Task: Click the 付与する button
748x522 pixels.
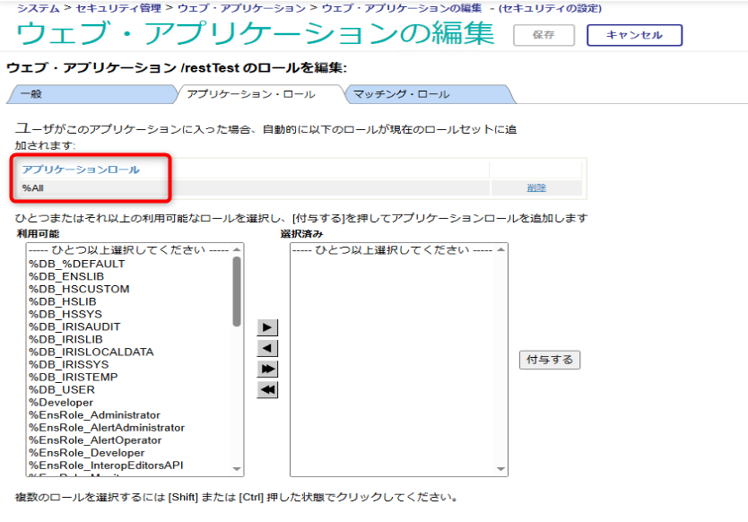Action: (x=550, y=360)
